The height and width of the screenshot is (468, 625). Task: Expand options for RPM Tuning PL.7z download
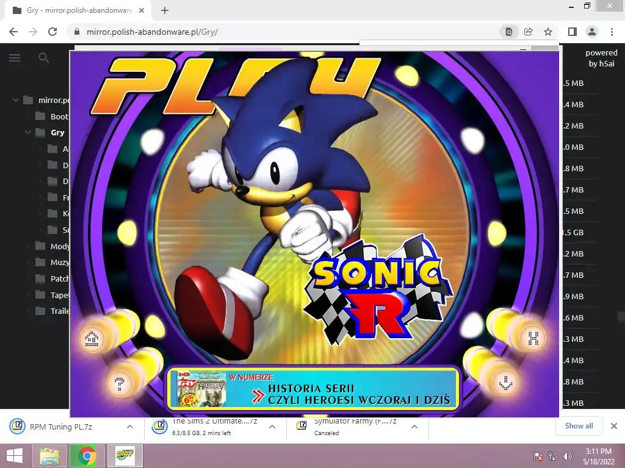point(130,427)
